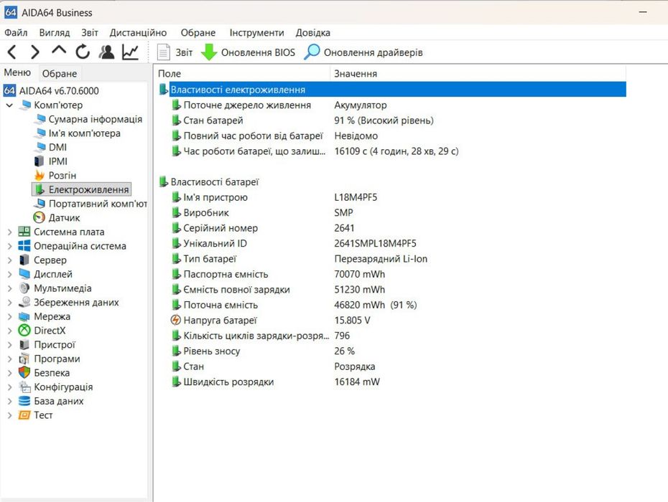Expand the Системна плата node
This screenshot has width=668, height=502.
(x=9, y=232)
